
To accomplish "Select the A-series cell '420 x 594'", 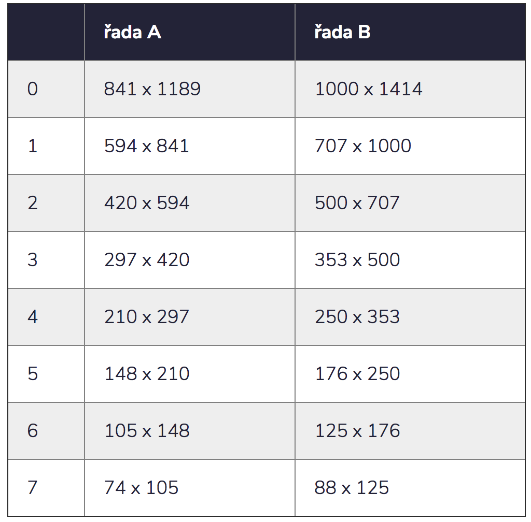I will click(x=190, y=203).
